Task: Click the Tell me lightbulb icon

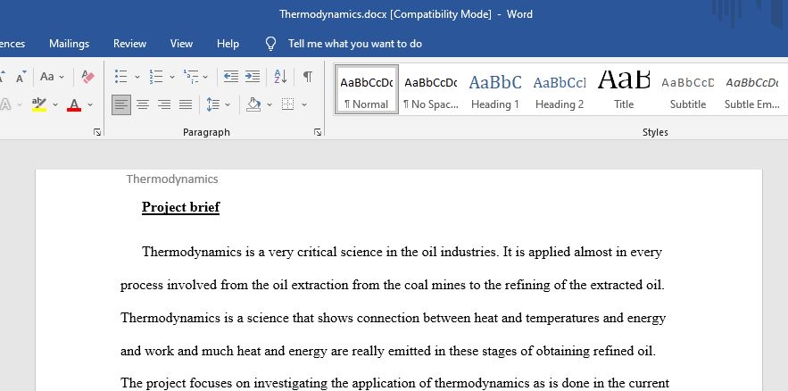Action: pyautogui.click(x=270, y=44)
